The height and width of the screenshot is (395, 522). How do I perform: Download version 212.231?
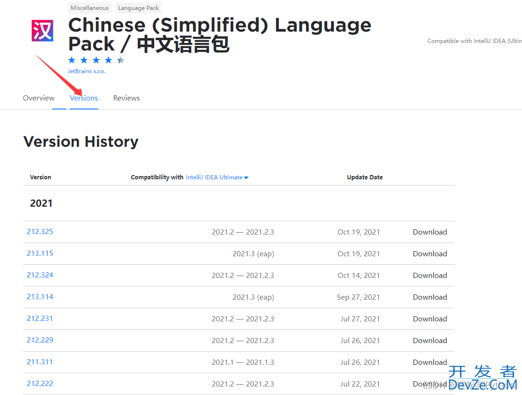coord(430,319)
